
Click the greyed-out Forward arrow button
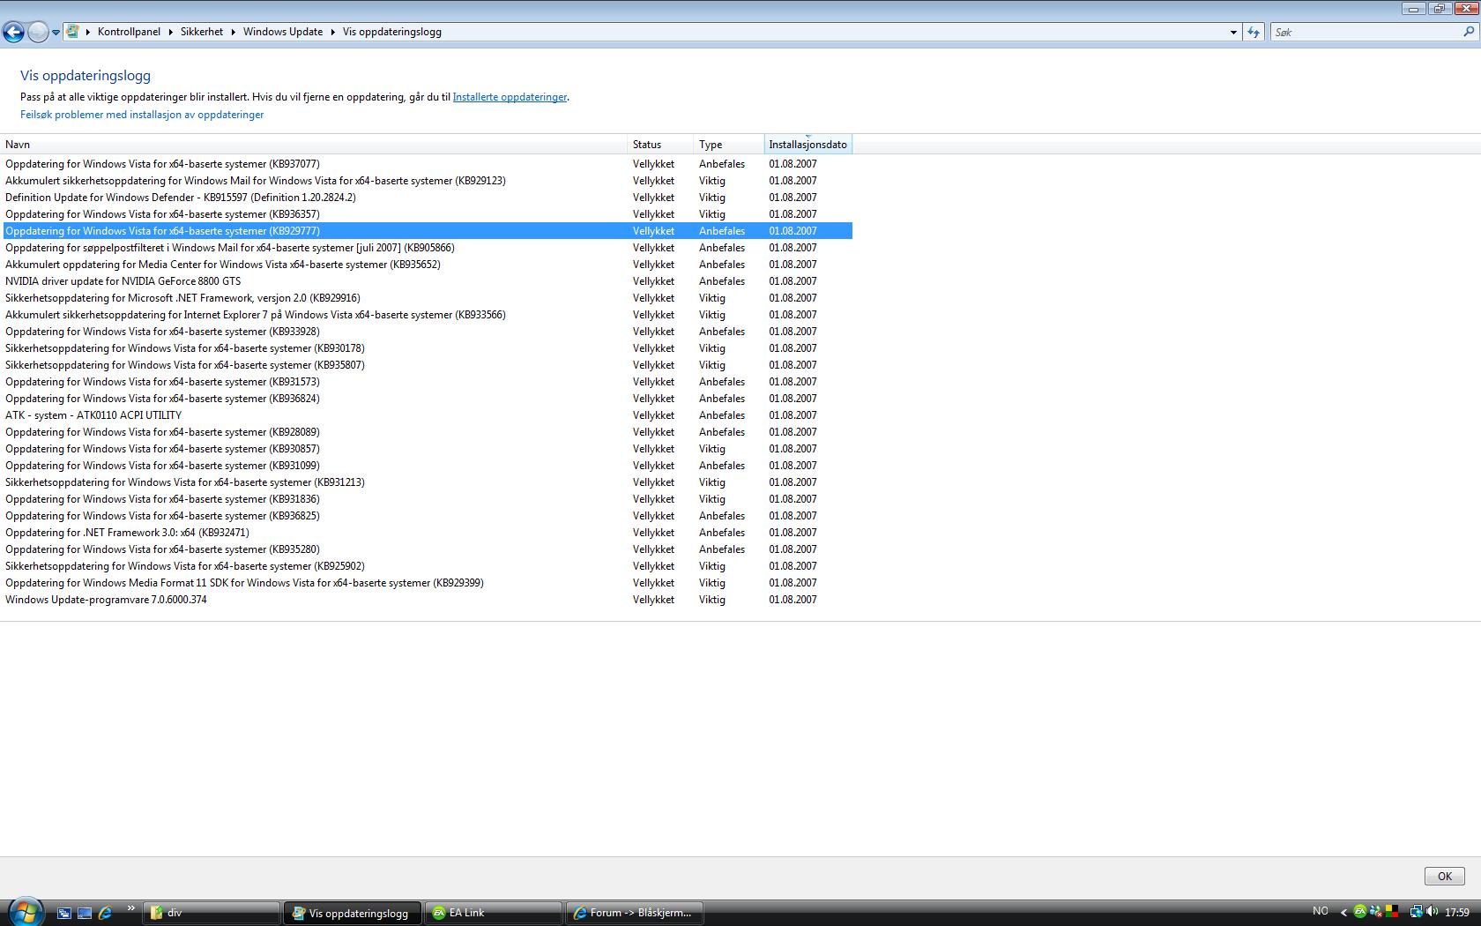[38, 33]
